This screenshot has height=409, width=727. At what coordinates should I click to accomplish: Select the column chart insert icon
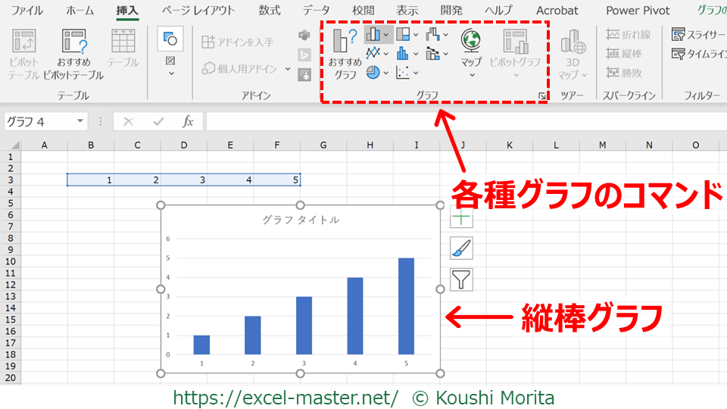coord(373,34)
